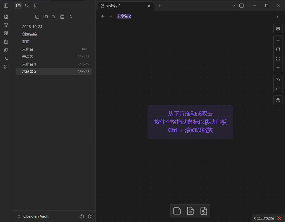Close the 未命名 2 tab
Viewport: 285px width, 222px height.
point(149,6)
